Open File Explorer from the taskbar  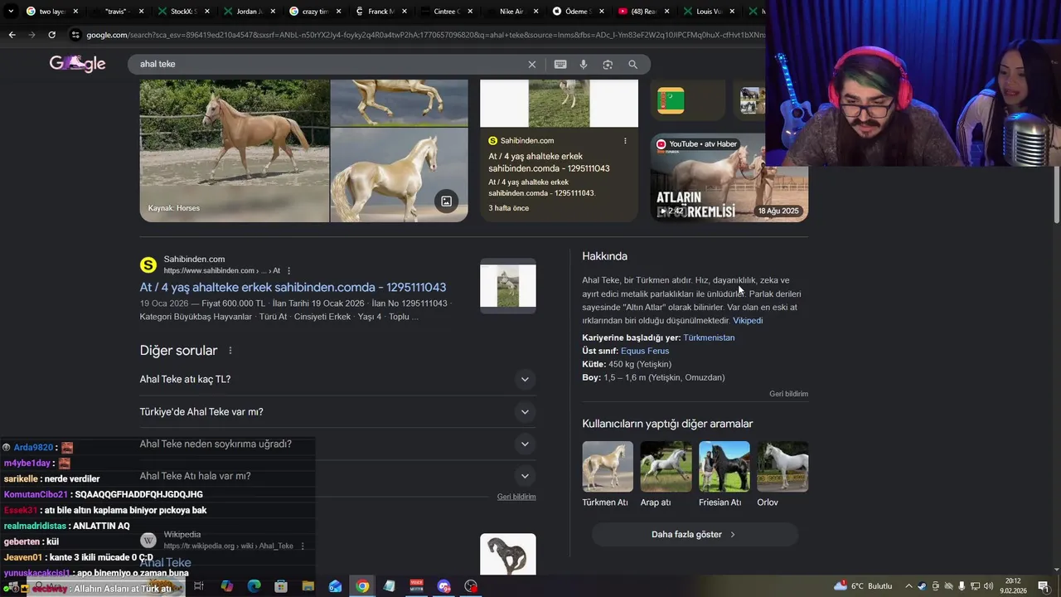[308, 586]
